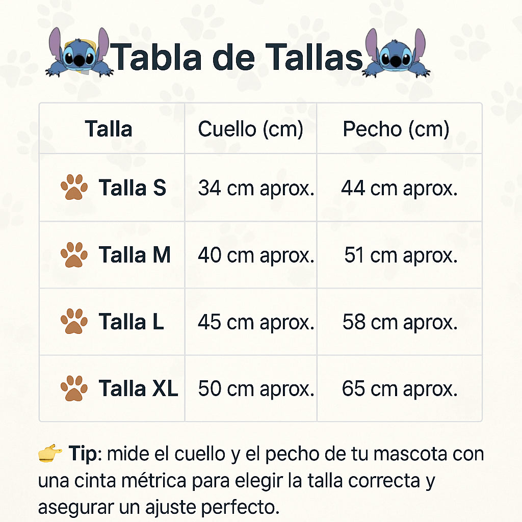Click the paw icon beside Talla M

(x=74, y=254)
